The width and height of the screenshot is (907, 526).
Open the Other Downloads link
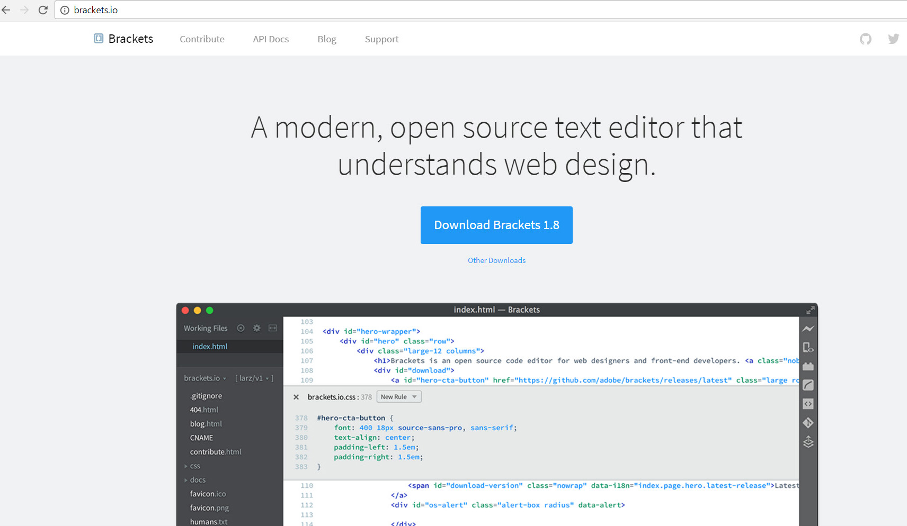coord(496,260)
